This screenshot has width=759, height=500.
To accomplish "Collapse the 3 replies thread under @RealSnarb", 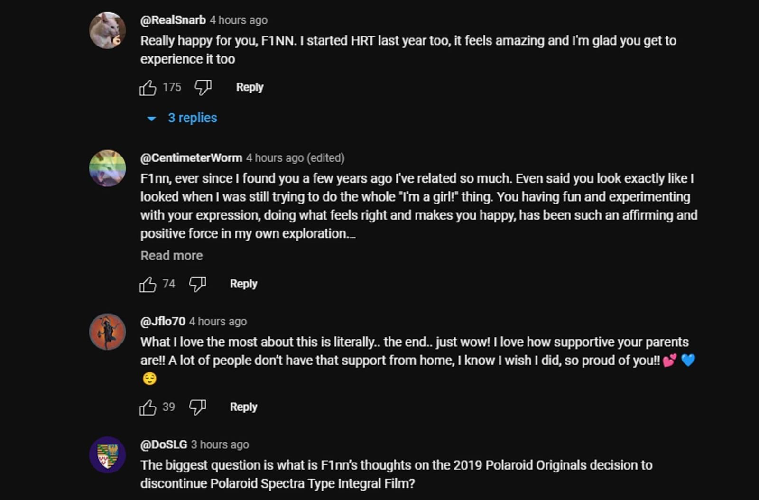I will tap(192, 118).
